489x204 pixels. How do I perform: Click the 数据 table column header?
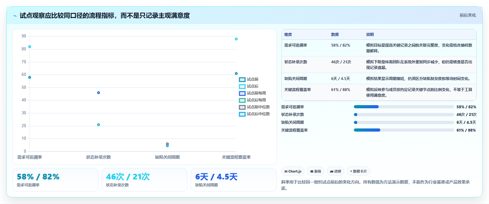(335, 35)
